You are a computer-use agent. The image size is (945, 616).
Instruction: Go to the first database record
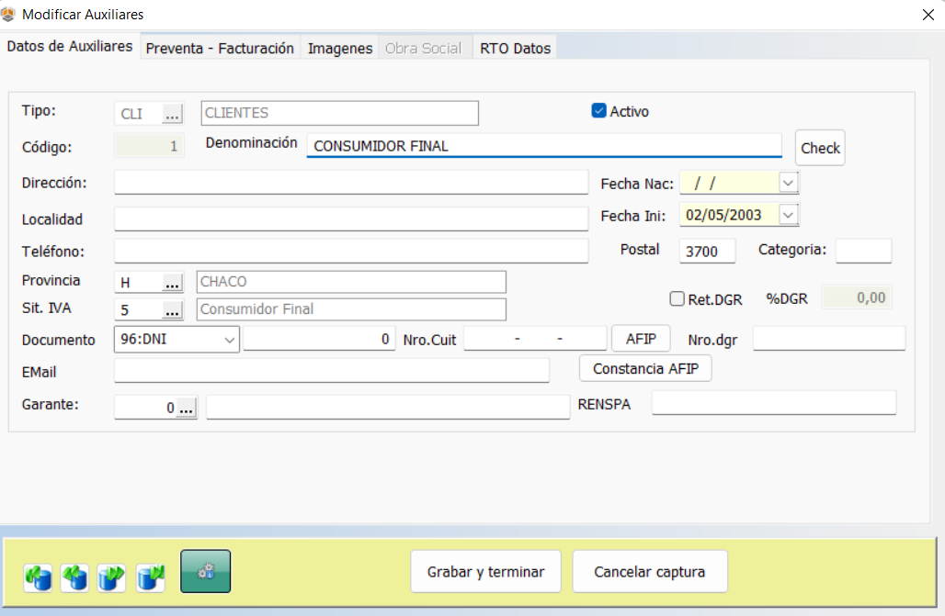point(39,577)
